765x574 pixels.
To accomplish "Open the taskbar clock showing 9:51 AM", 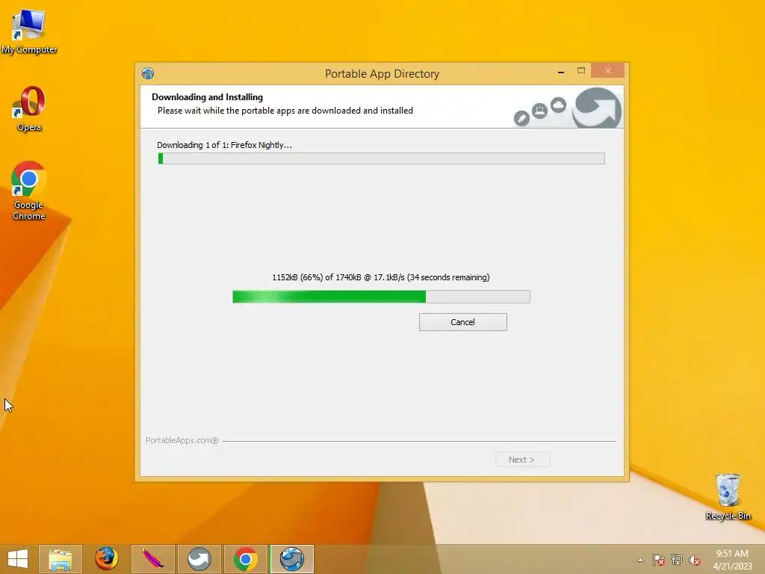I will tap(732, 559).
